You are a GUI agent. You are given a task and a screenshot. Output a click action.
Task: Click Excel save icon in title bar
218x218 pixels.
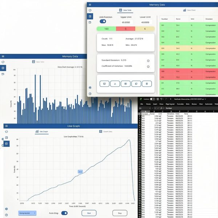(158, 99)
